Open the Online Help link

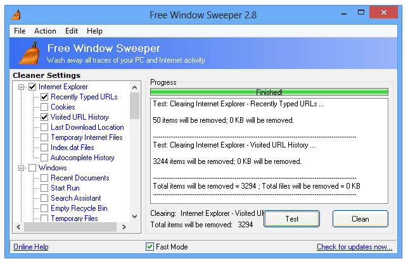tap(30, 246)
